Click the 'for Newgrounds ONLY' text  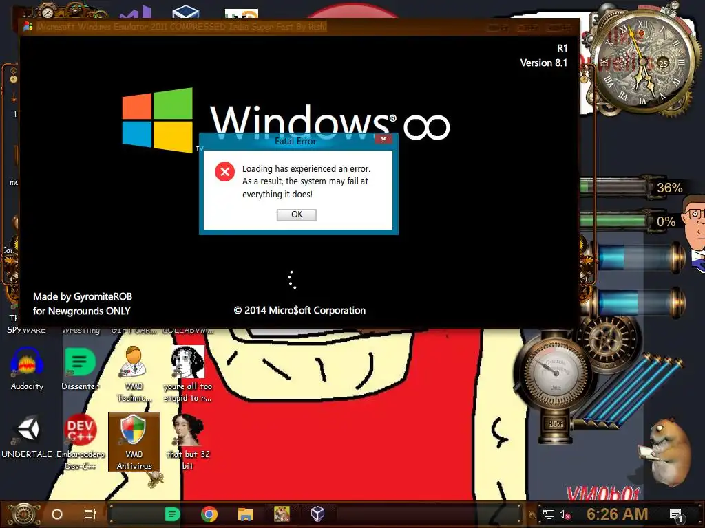point(81,311)
